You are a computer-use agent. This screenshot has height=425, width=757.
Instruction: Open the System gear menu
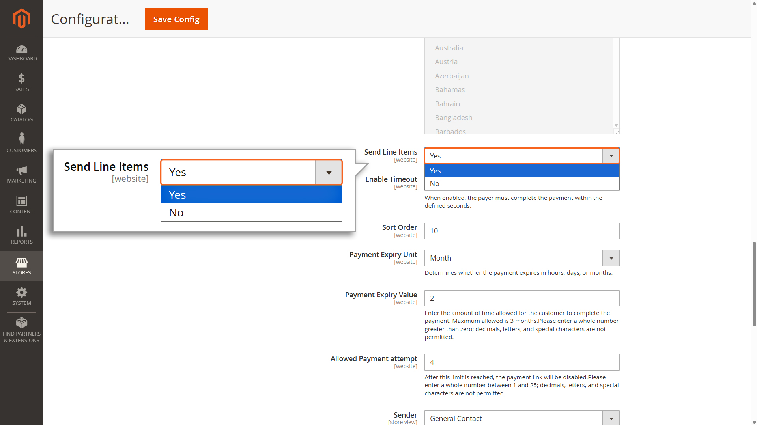pos(21,296)
